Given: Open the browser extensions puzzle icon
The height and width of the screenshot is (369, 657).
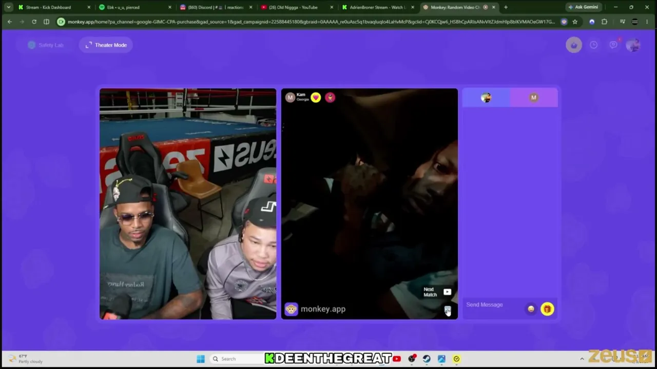Looking at the screenshot, I should [604, 22].
